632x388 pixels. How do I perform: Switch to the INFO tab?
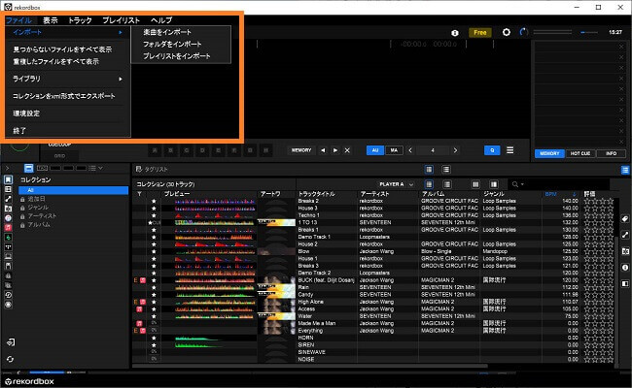point(611,153)
